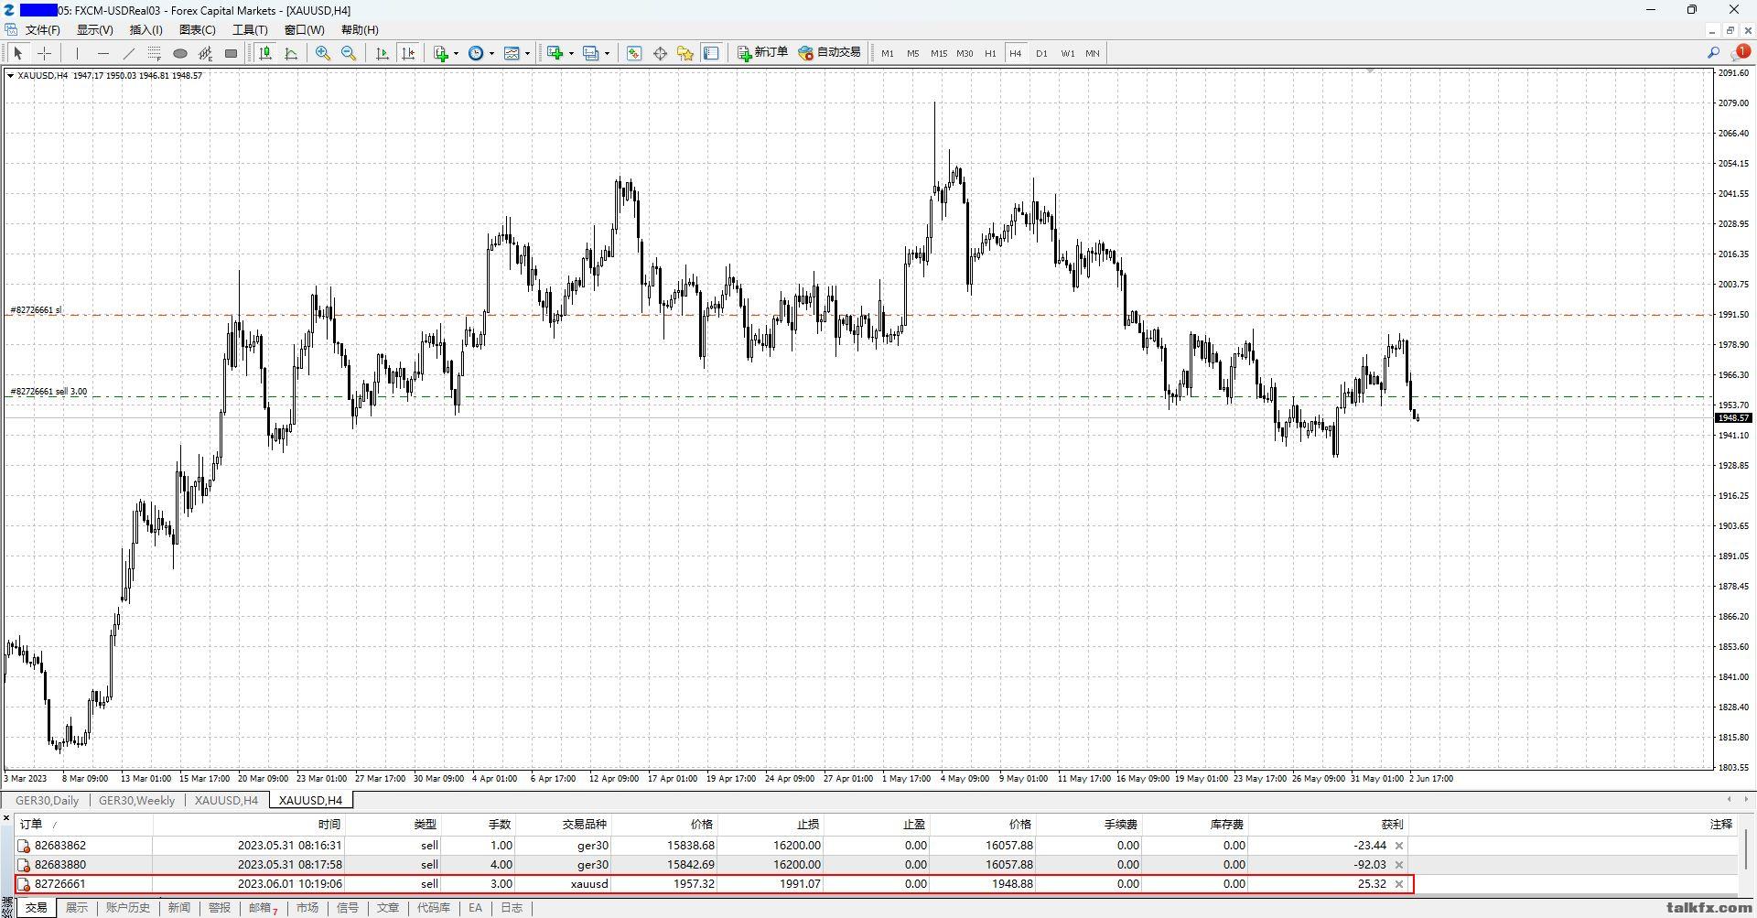Open the Navigator favorites panel

tap(685, 53)
